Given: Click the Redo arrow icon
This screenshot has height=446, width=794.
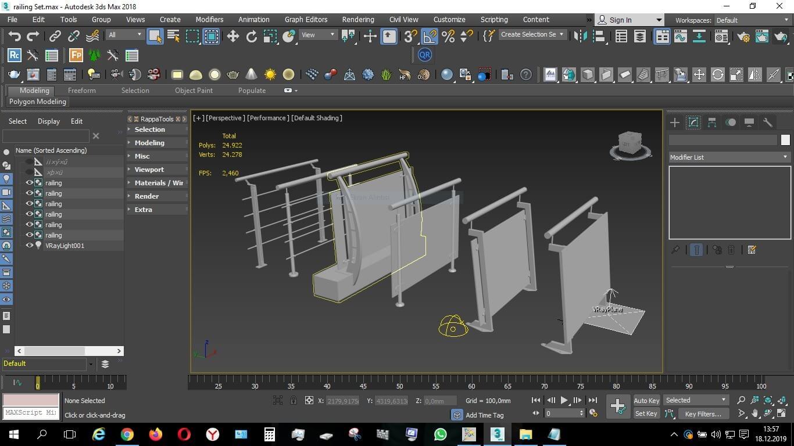Looking at the screenshot, I should tap(33, 37).
